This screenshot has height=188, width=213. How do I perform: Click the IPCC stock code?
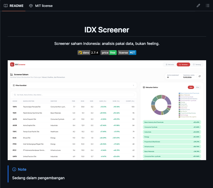coord(15,150)
